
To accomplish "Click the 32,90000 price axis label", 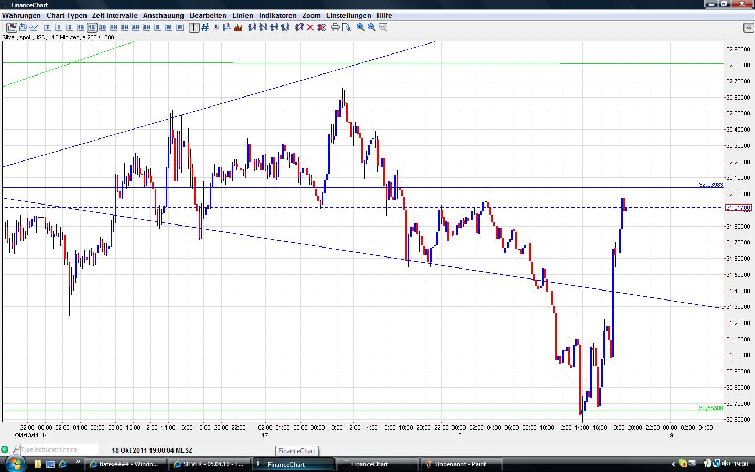I will coord(738,49).
